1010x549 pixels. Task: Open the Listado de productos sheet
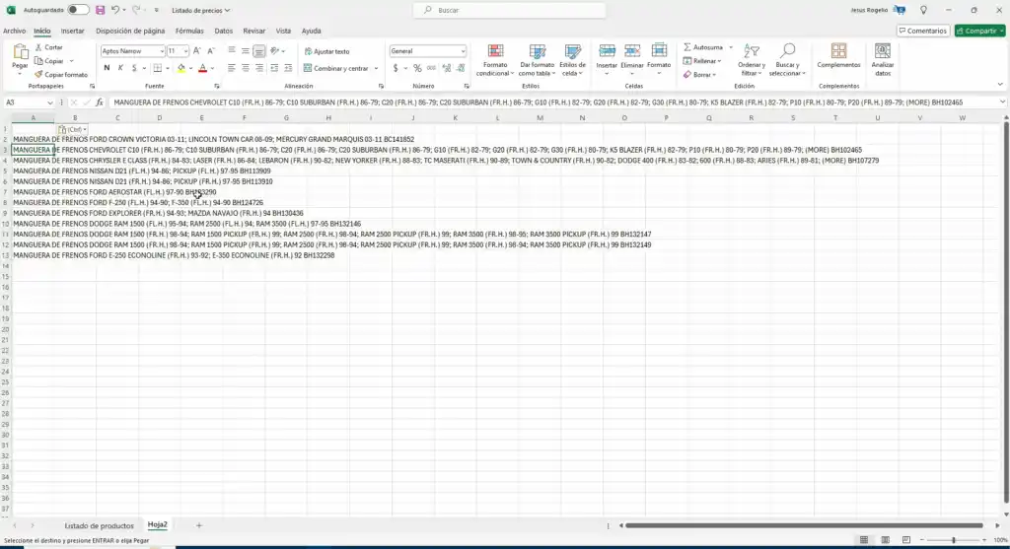coord(100,525)
